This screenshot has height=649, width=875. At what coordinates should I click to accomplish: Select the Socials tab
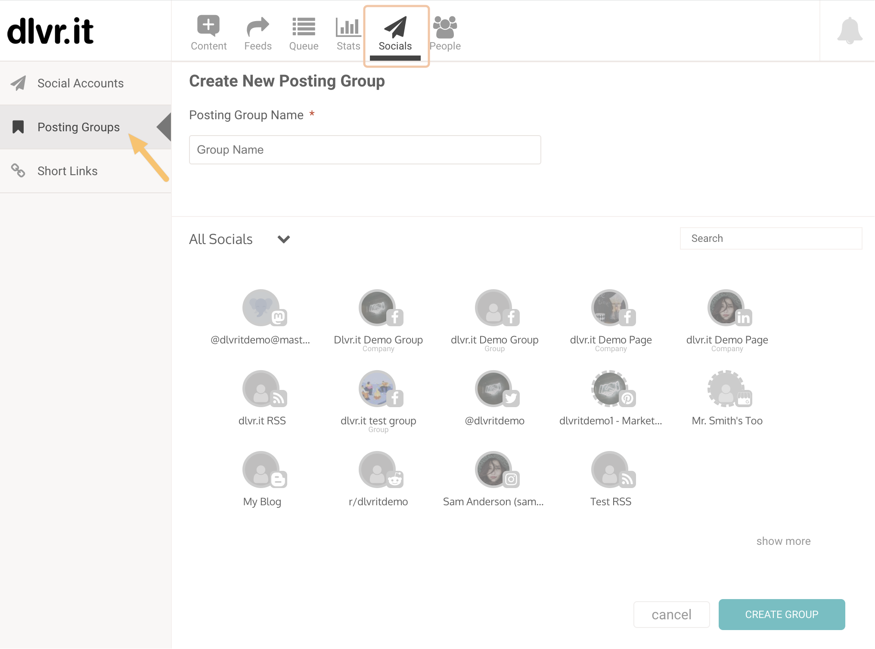(x=395, y=34)
